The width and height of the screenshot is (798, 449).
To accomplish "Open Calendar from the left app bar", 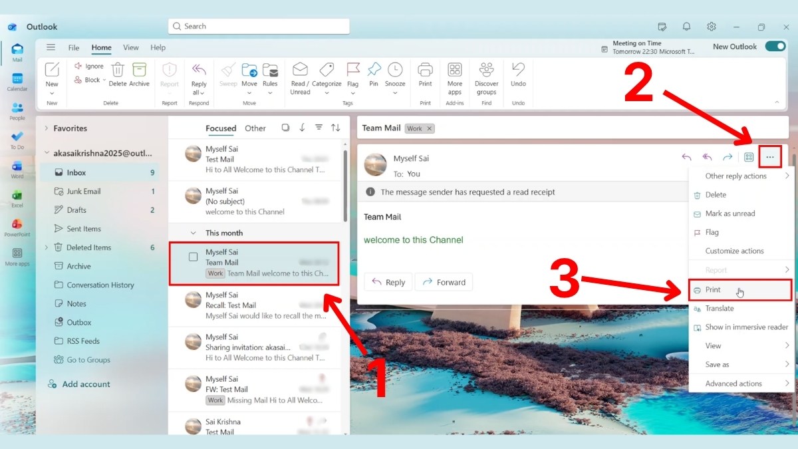I will tap(17, 82).
